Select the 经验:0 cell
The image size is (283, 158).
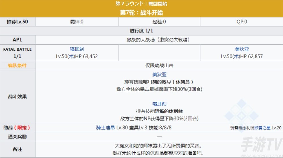tap(159, 22)
